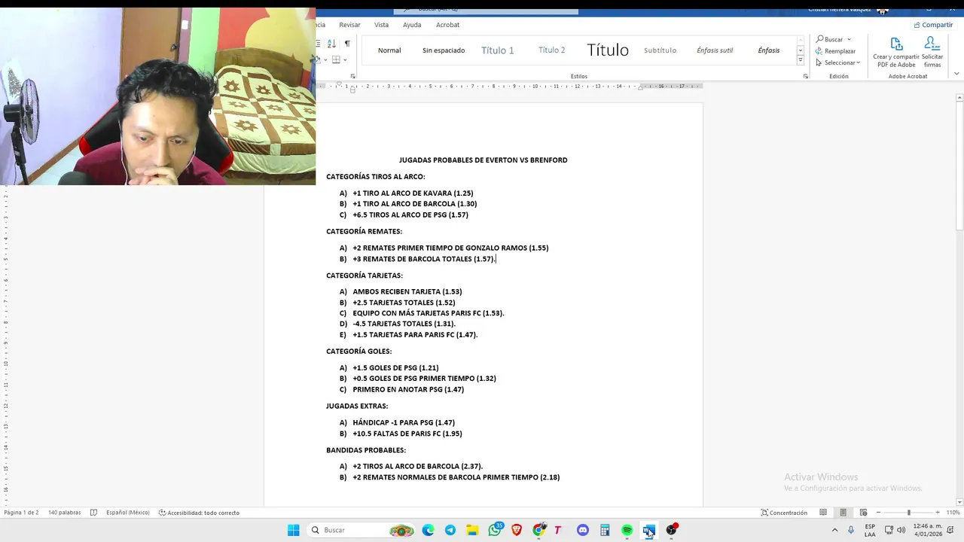Image resolution: width=964 pixels, height=542 pixels.
Task: Click the scrollbar down arrow
Action: (959, 502)
